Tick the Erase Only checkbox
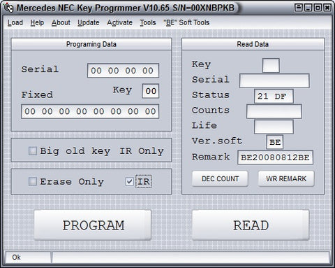Screen dimensions: 335x268 [x=33, y=181]
